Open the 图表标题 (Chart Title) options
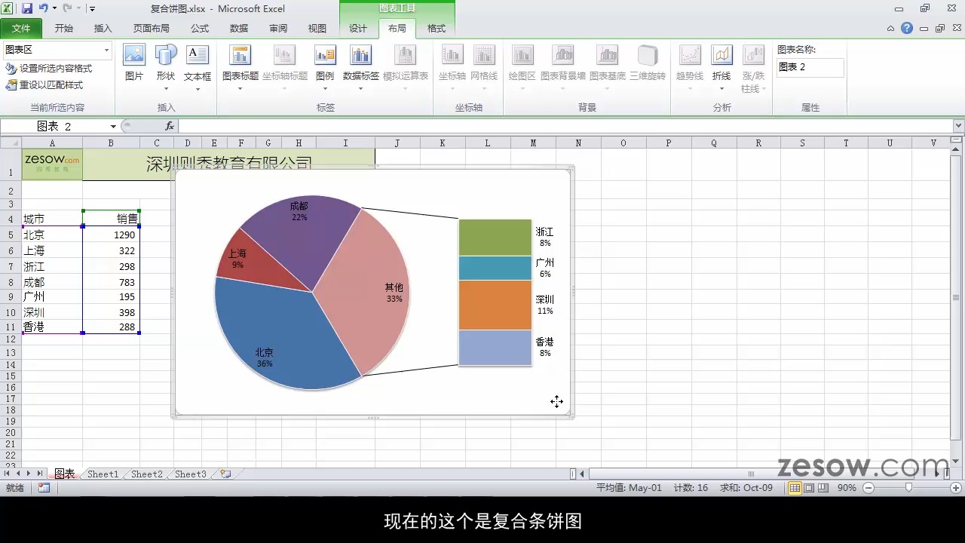This screenshot has height=543, width=965. pos(240,68)
